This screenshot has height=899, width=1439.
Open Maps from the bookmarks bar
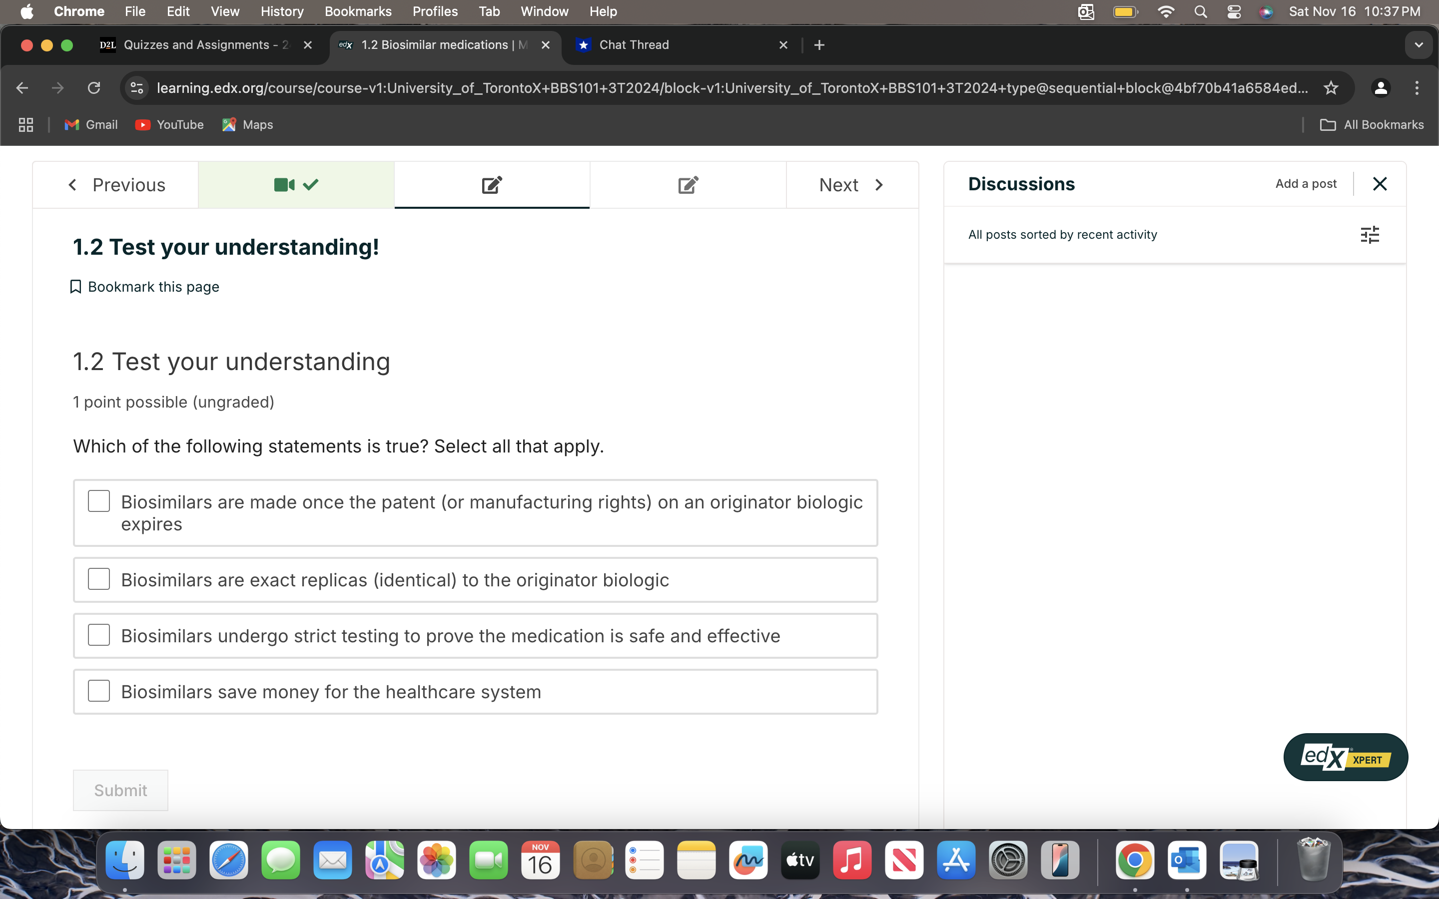click(x=247, y=125)
